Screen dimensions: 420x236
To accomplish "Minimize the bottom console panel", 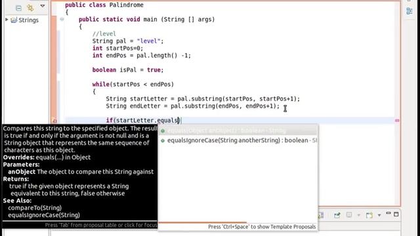I will click(x=388, y=213).
